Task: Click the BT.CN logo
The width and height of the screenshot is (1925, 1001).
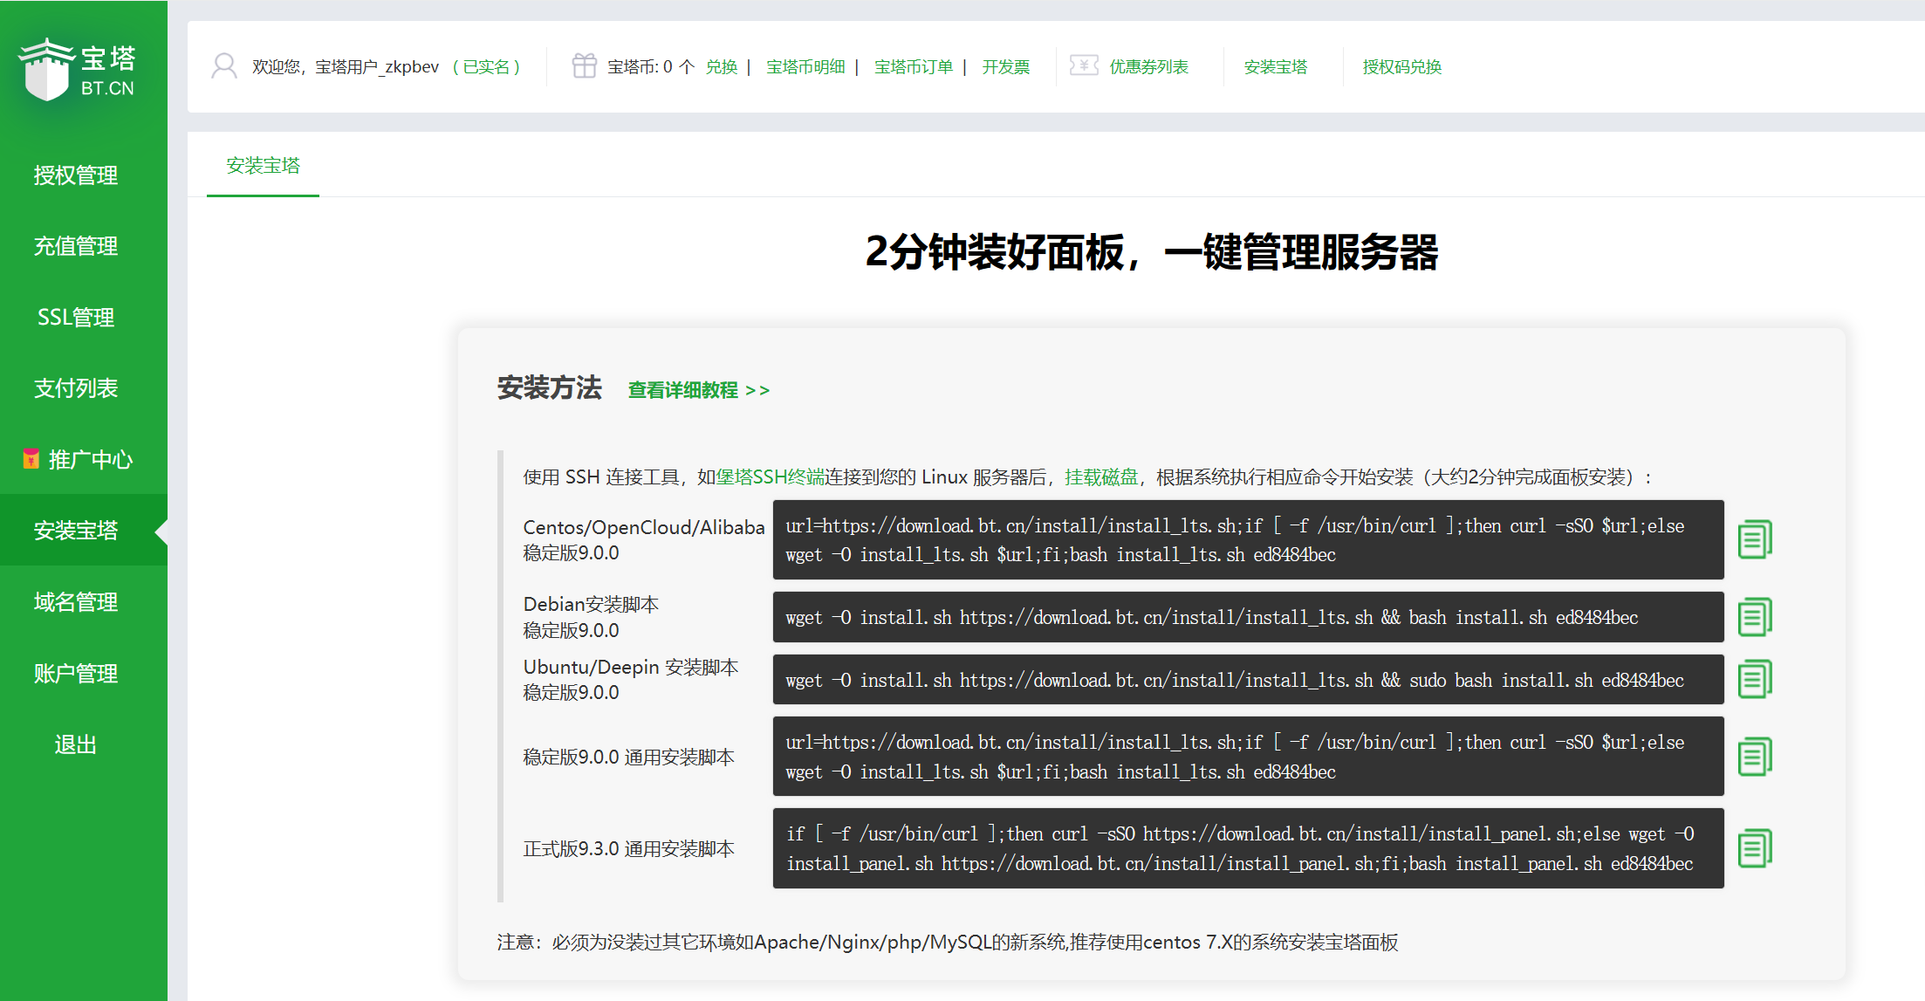Action: click(x=77, y=70)
